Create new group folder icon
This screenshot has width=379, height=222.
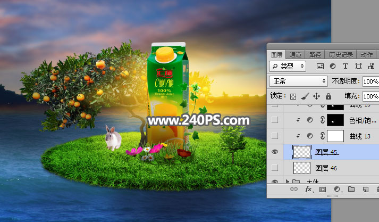(x=351, y=189)
